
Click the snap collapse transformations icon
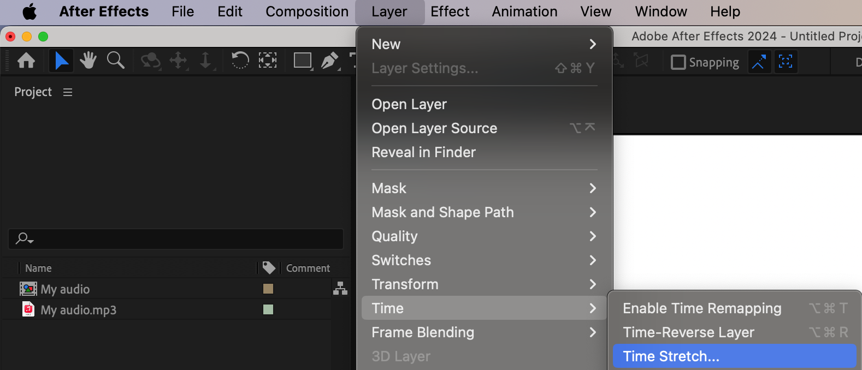click(x=759, y=62)
